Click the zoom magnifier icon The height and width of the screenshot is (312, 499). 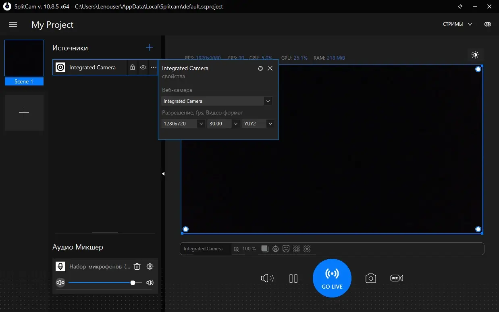point(236,249)
